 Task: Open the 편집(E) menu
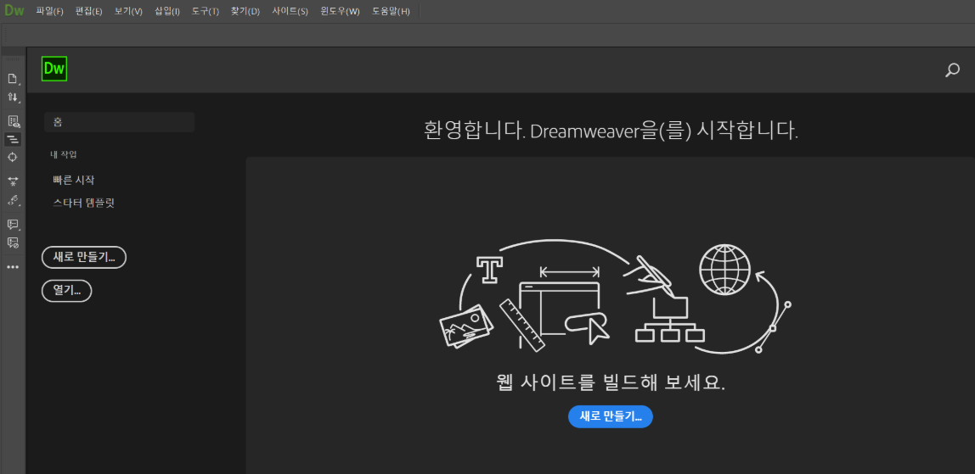(89, 11)
